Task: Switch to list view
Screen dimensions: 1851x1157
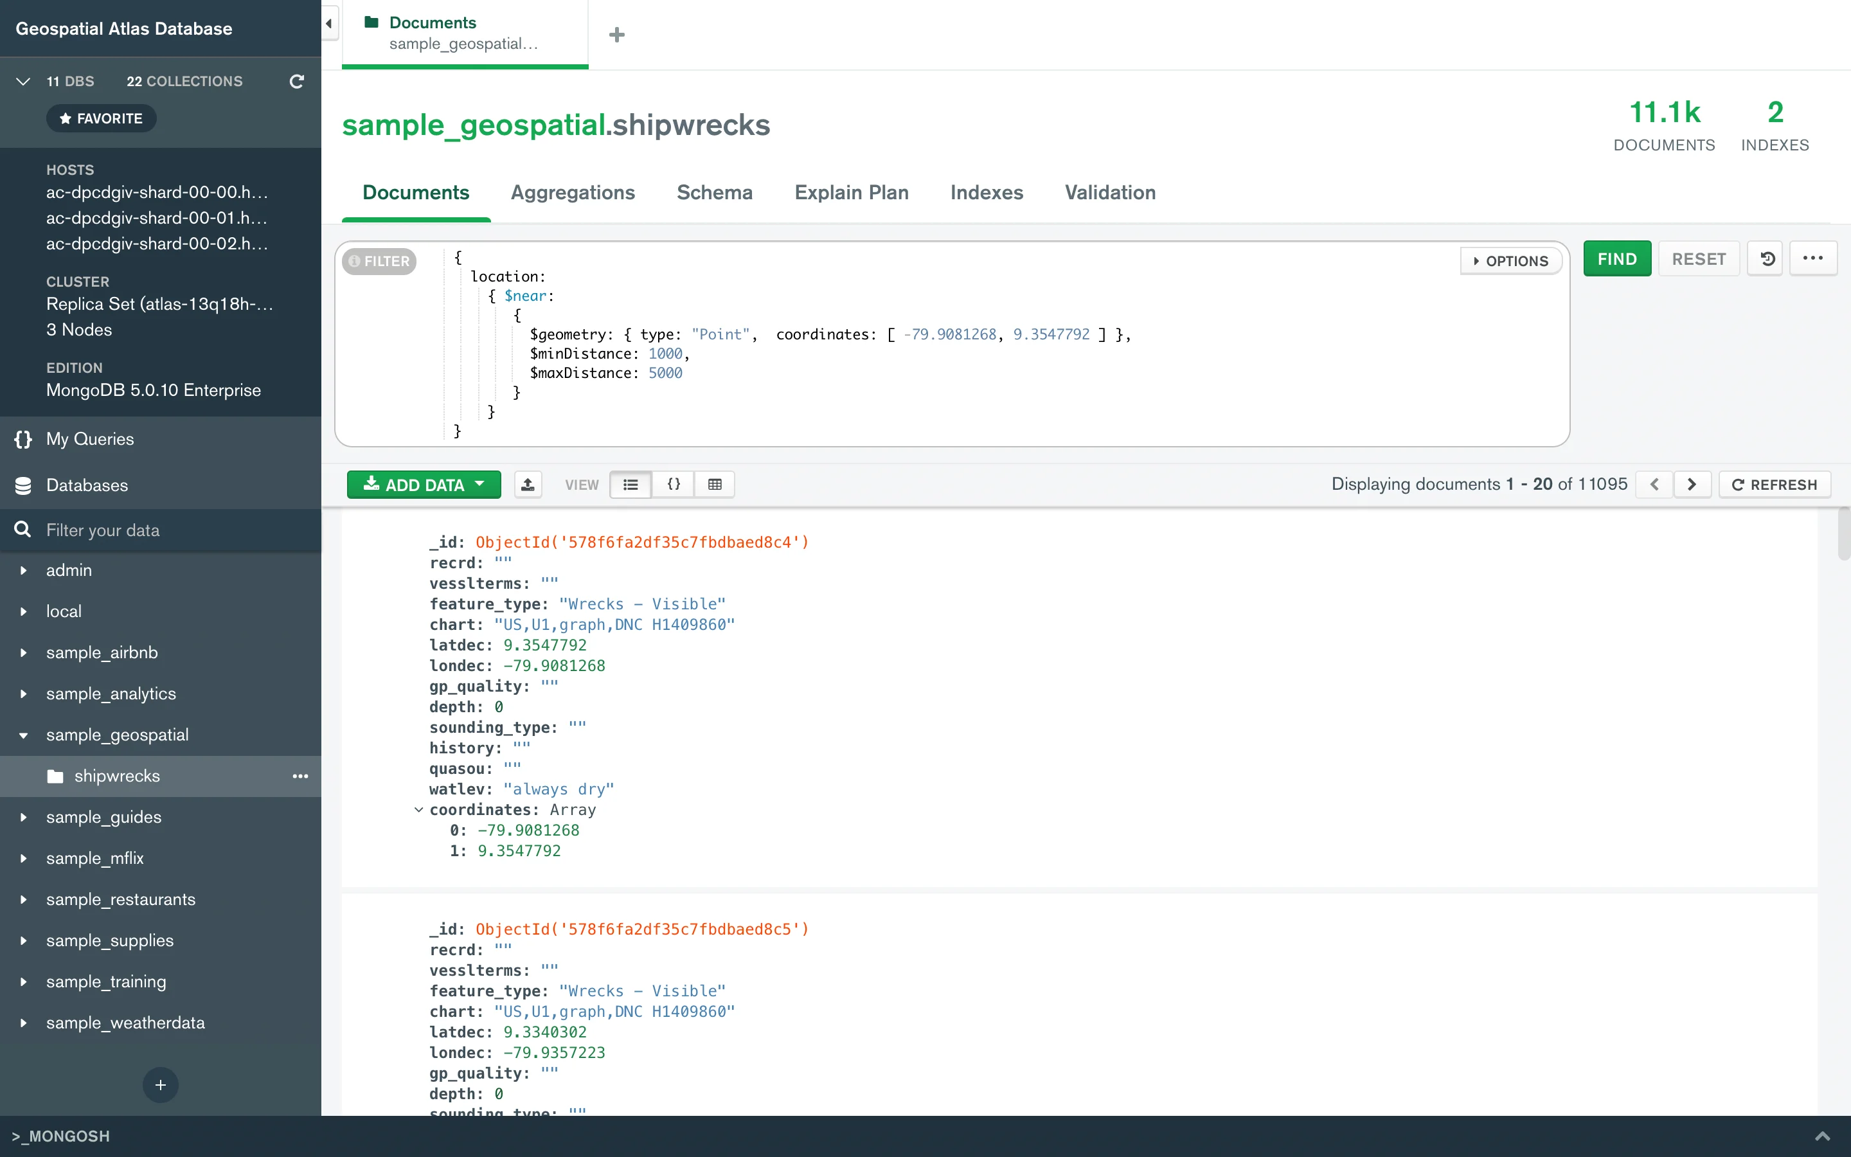Action: point(630,485)
